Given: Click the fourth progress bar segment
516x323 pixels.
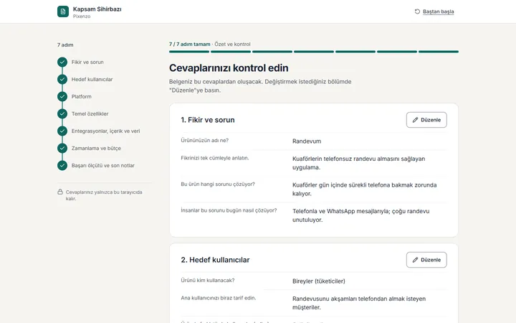Looking at the screenshot, I should 314,52.
